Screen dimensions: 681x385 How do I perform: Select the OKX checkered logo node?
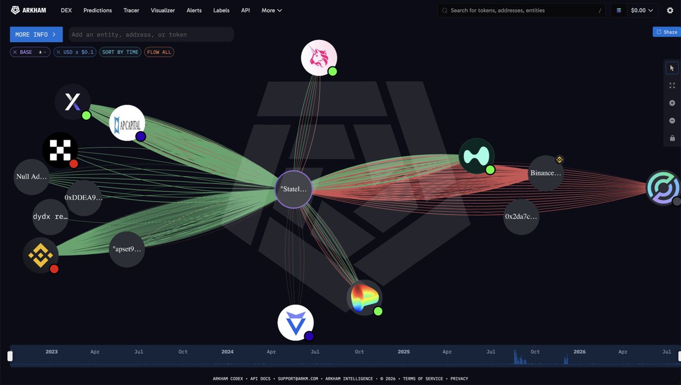click(x=60, y=150)
